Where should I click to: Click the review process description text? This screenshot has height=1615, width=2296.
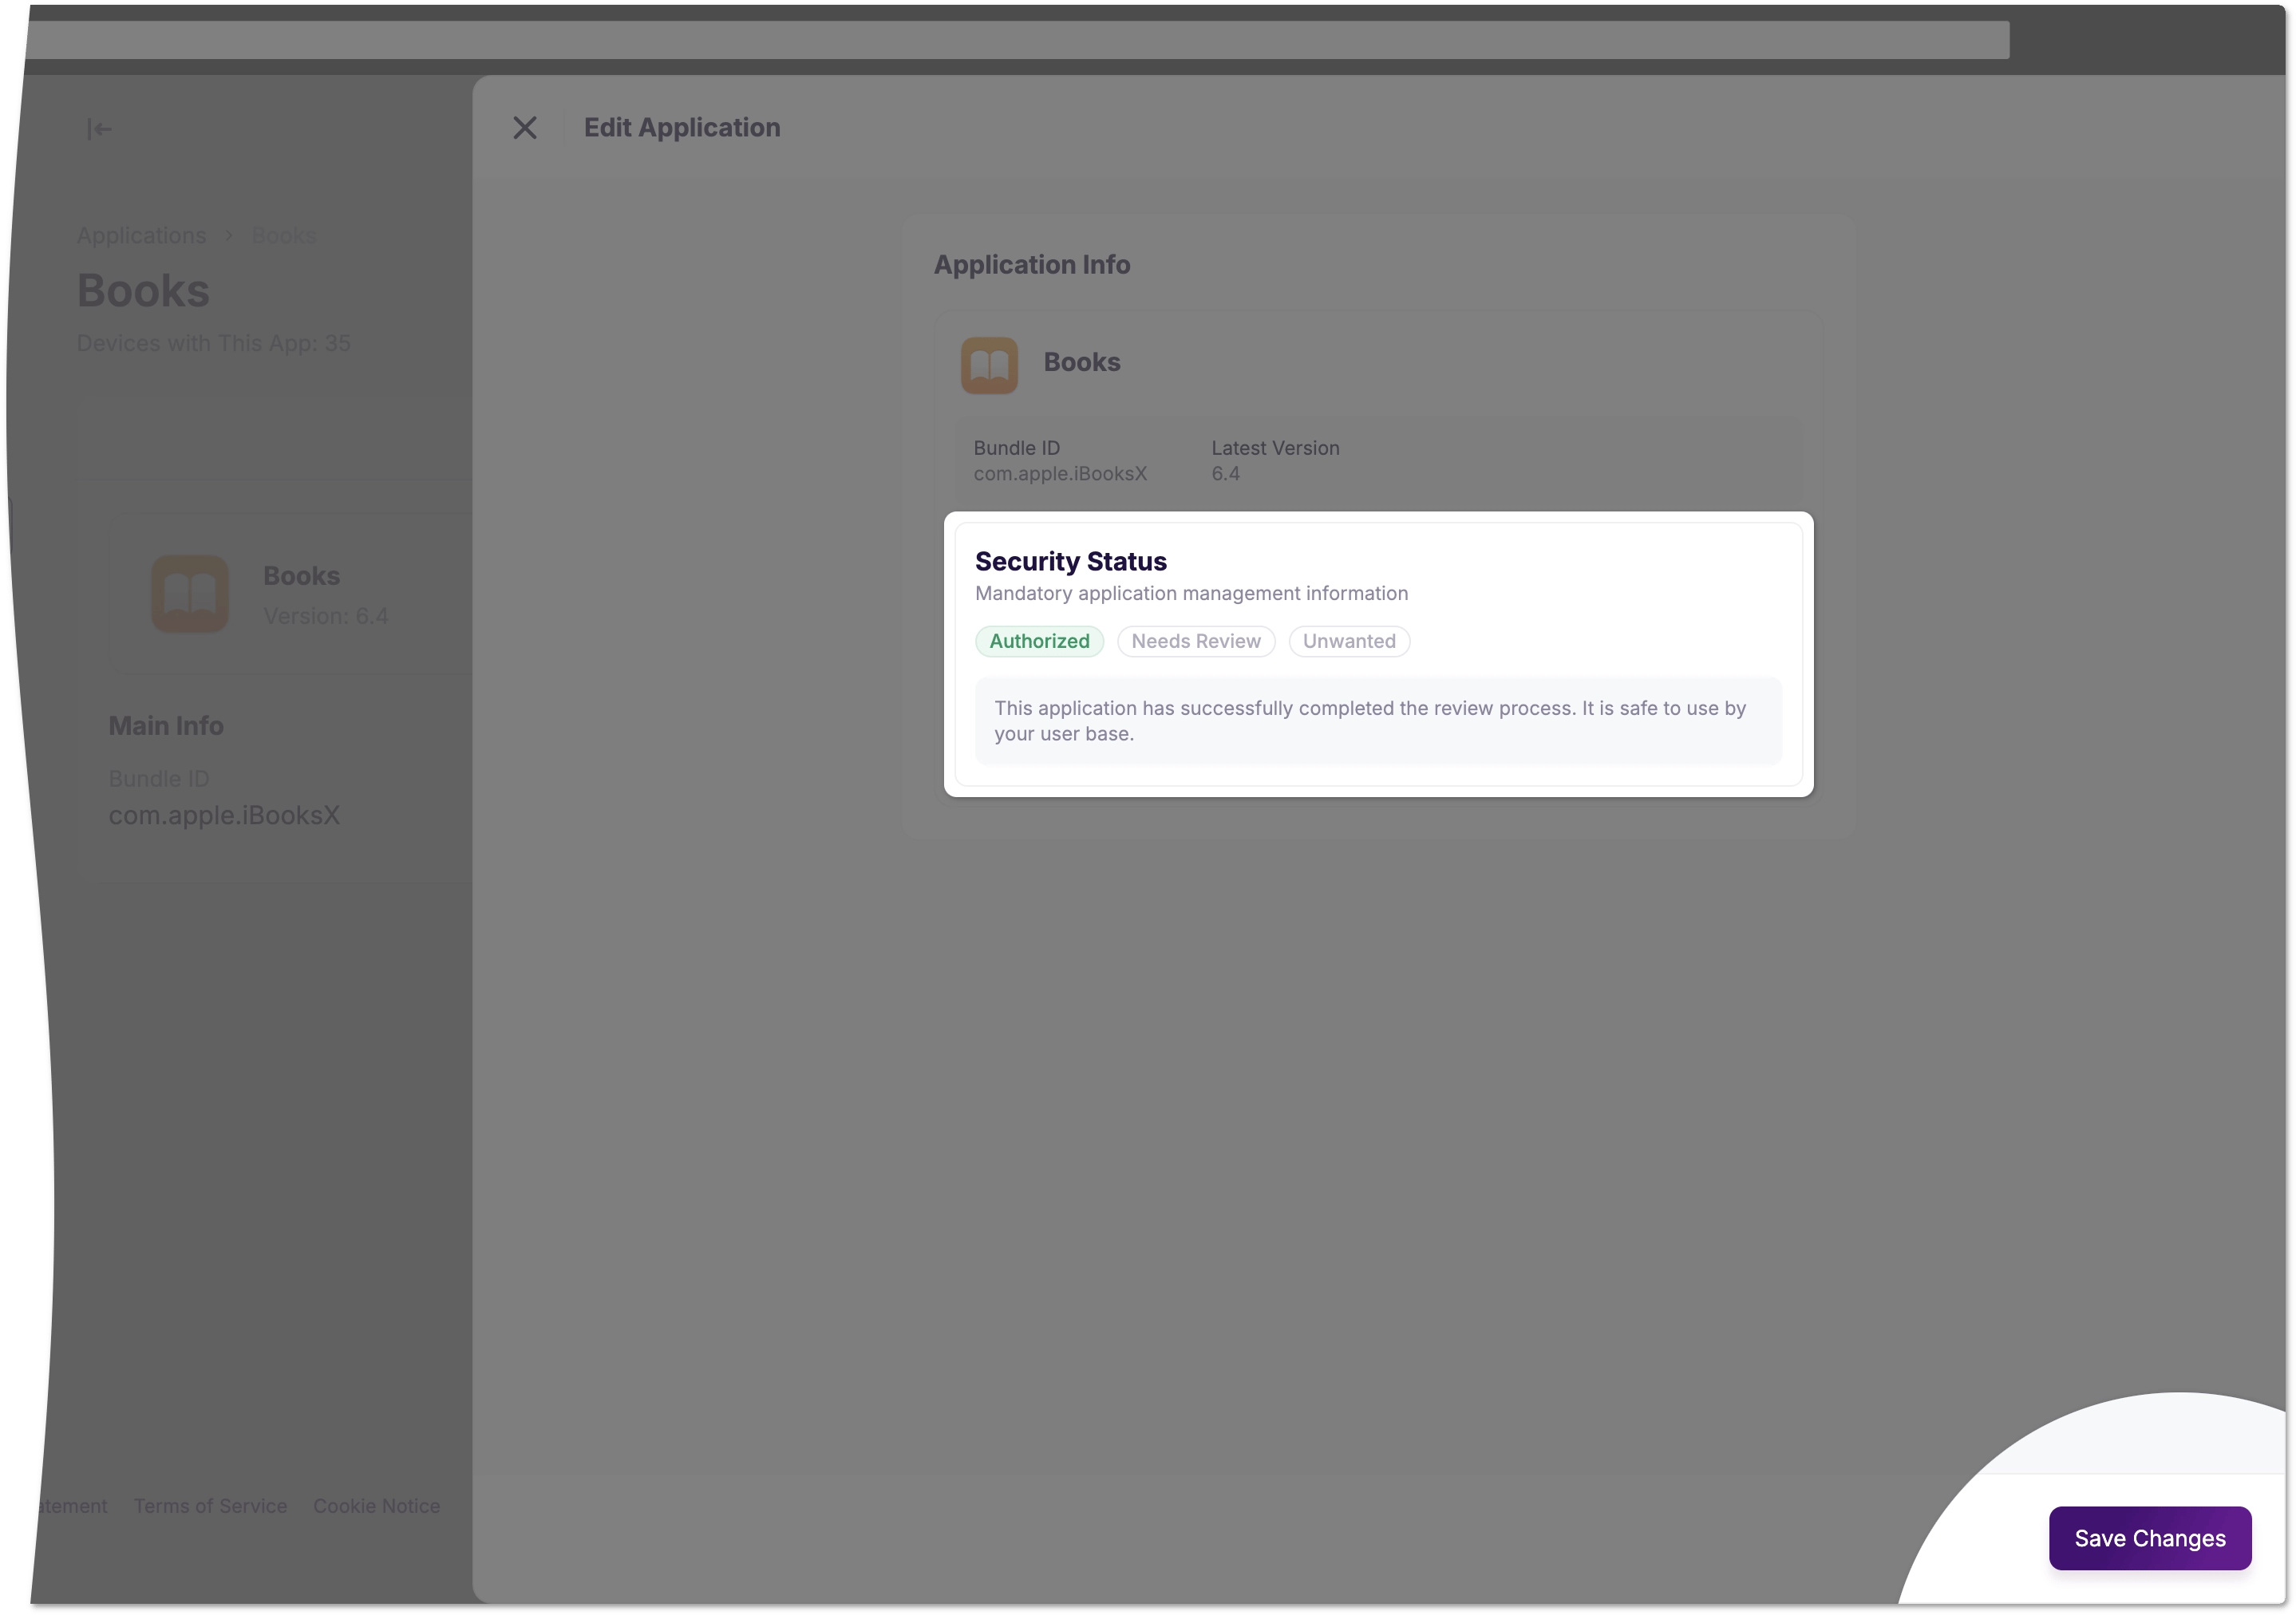tap(1369, 721)
